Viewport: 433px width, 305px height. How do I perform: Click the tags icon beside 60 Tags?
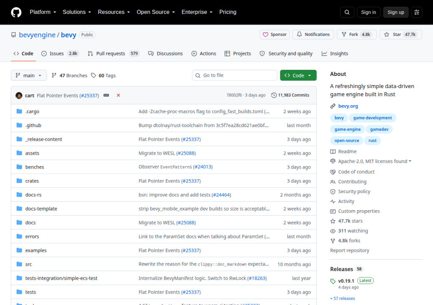click(x=93, y=75)
